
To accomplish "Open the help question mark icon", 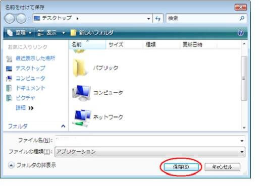I will coord(241,33).
